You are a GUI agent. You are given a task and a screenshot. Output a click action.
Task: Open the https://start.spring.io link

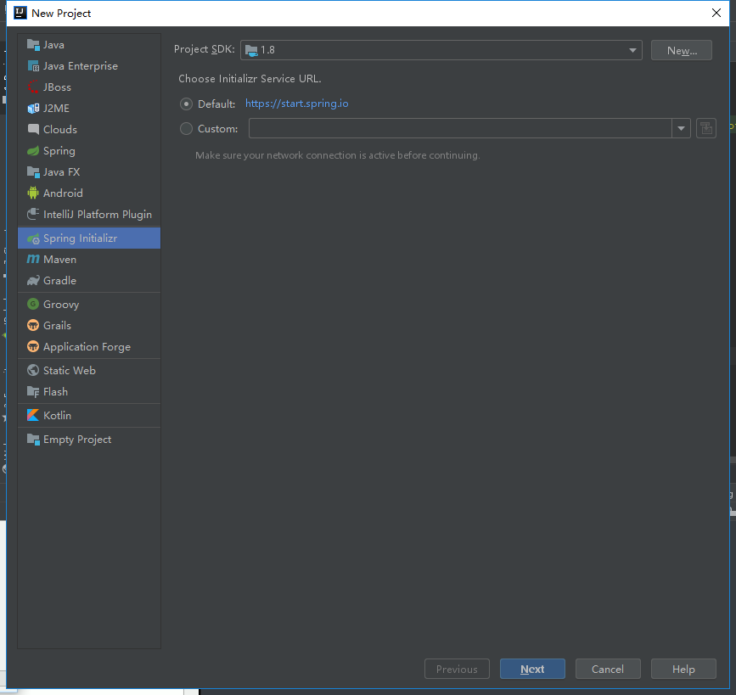[296, 104]
